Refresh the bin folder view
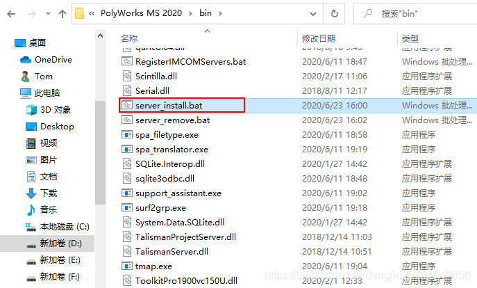This screenshot has height=288, width=477. click(x=335, y=14)
